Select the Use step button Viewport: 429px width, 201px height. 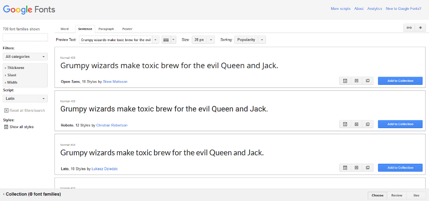pyautogui.click(x=416, y=195)
